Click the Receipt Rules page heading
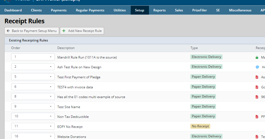Viewport: 265px width, 139px height. (x=25, y=21)
